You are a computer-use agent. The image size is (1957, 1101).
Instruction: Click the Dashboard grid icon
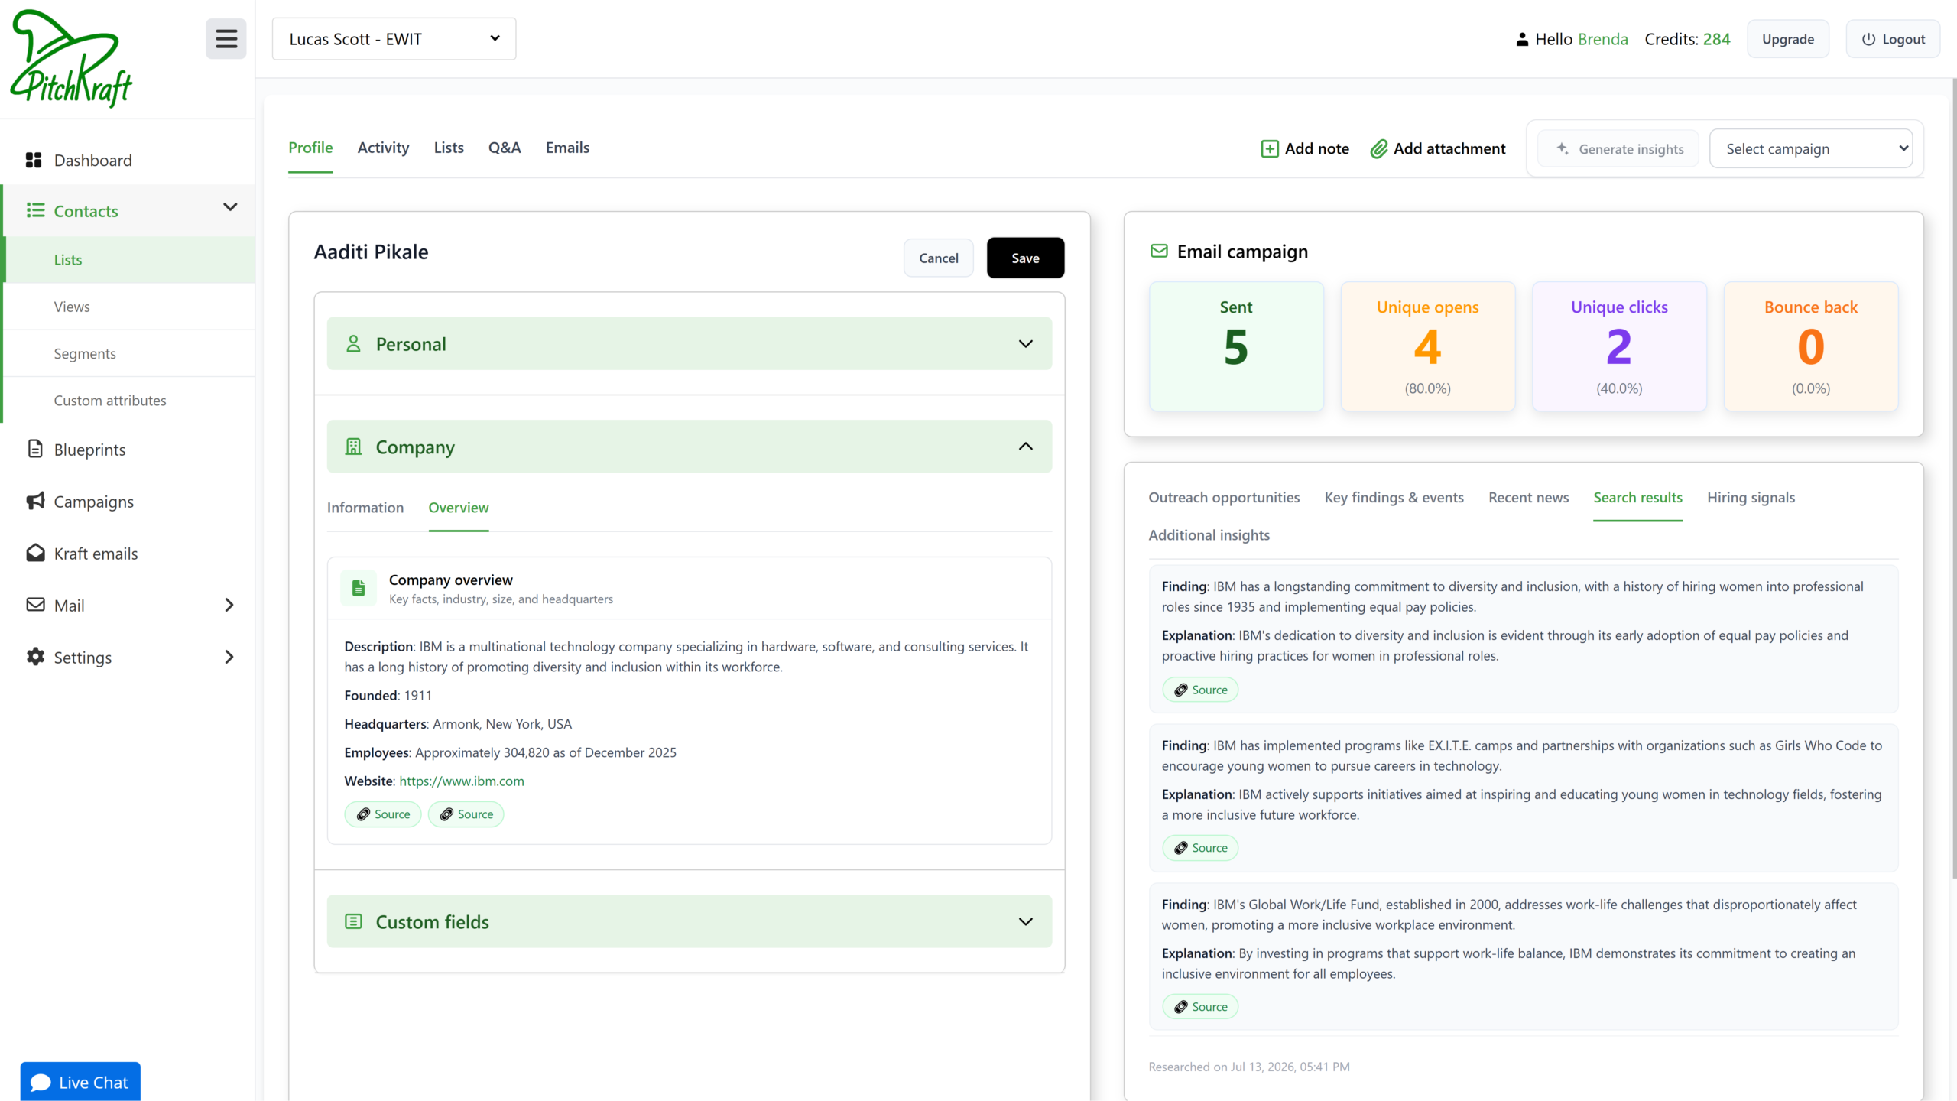34,160
